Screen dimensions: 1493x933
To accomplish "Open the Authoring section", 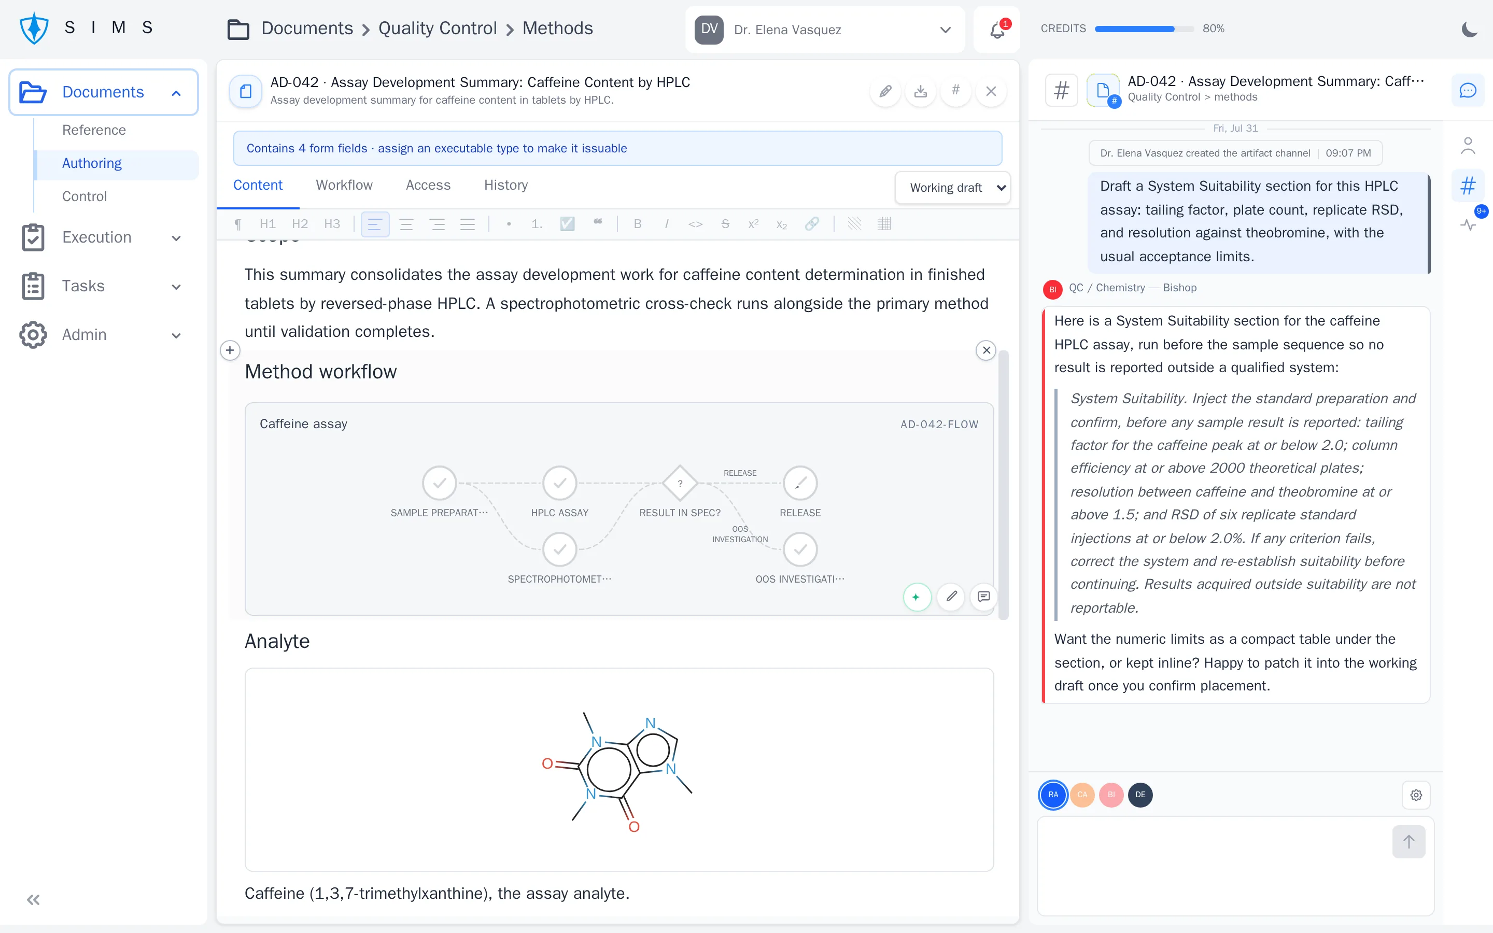I will tap(92, 163).
